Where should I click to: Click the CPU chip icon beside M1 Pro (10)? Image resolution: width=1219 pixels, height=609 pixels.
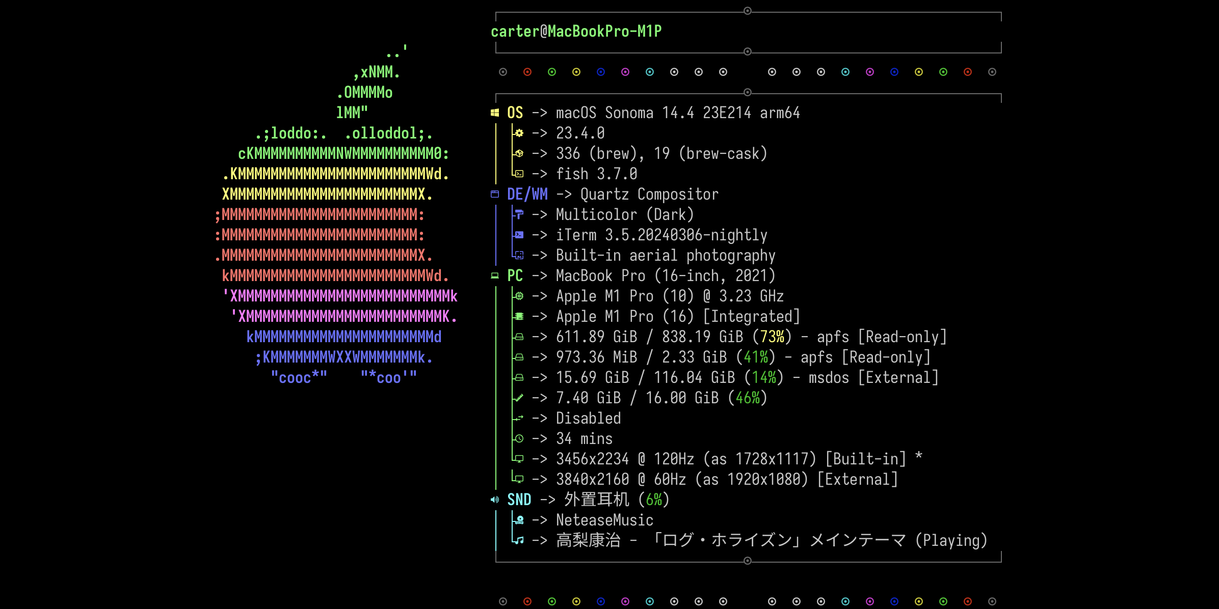tap(519, 296)
